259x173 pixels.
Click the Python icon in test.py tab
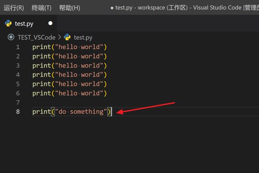8,23
